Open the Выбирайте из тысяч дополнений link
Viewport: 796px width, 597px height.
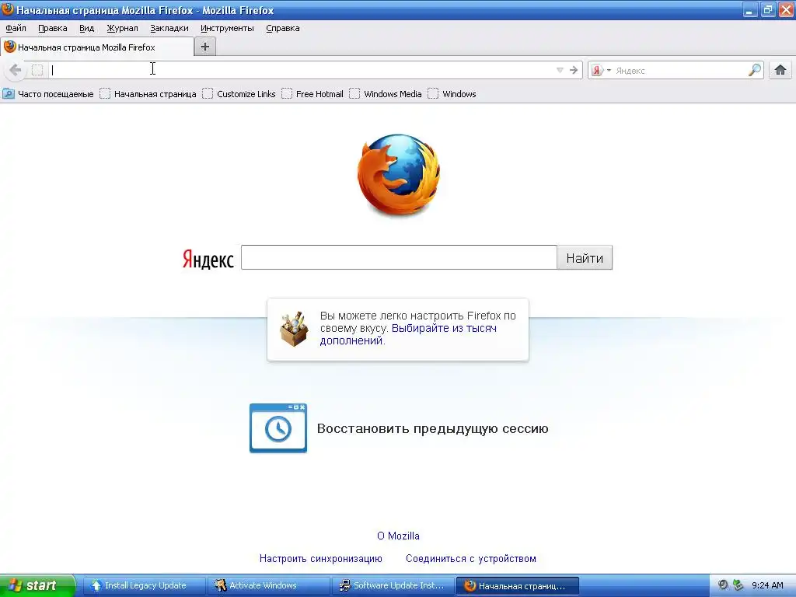[408, 334]
